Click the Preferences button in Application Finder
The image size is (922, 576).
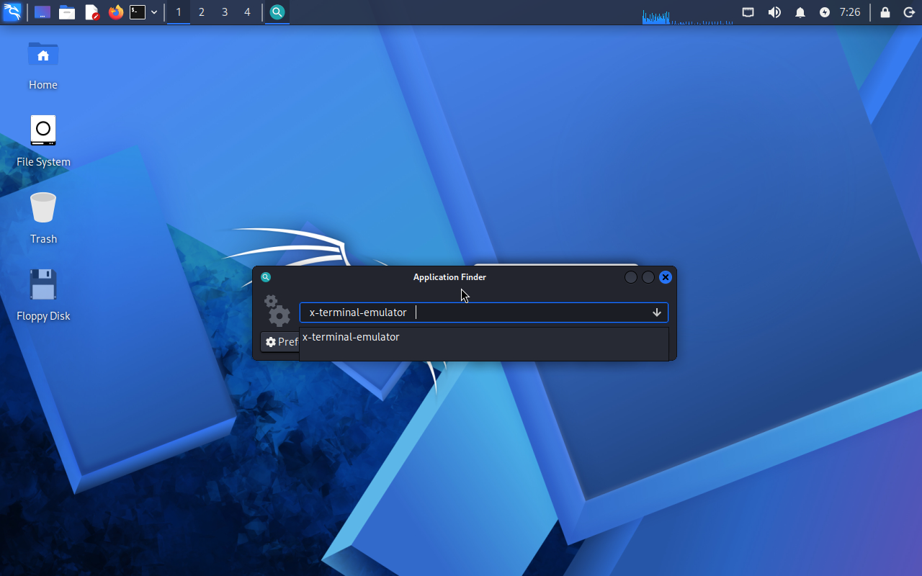coord(280,342)
